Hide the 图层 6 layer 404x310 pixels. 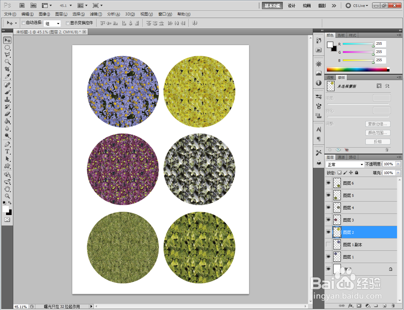coord(328,183)
